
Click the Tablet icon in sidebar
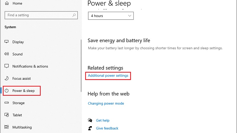(x=7, y=115)
